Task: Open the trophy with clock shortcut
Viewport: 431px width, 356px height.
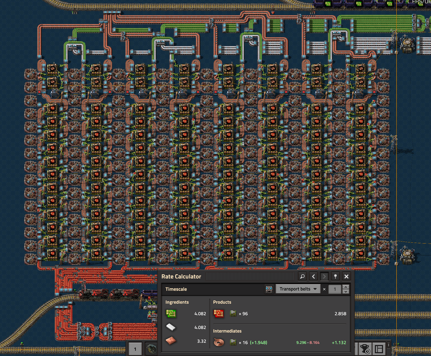Action: [365, 349]
